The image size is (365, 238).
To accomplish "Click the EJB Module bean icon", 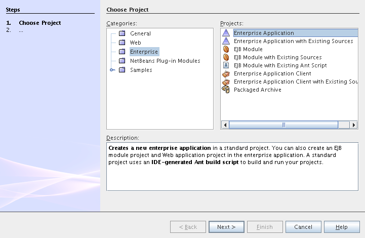I will pyautogui.click(x=226, y=49).
